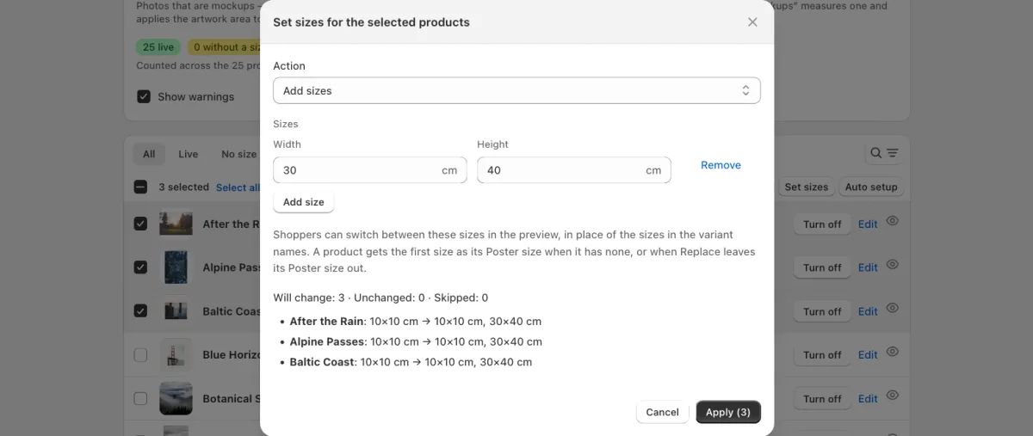Click the 25 live status badge
Image resolution: width=1033 pixels, height=436 pixels.
pyautogui.click(x=158, y=47)
